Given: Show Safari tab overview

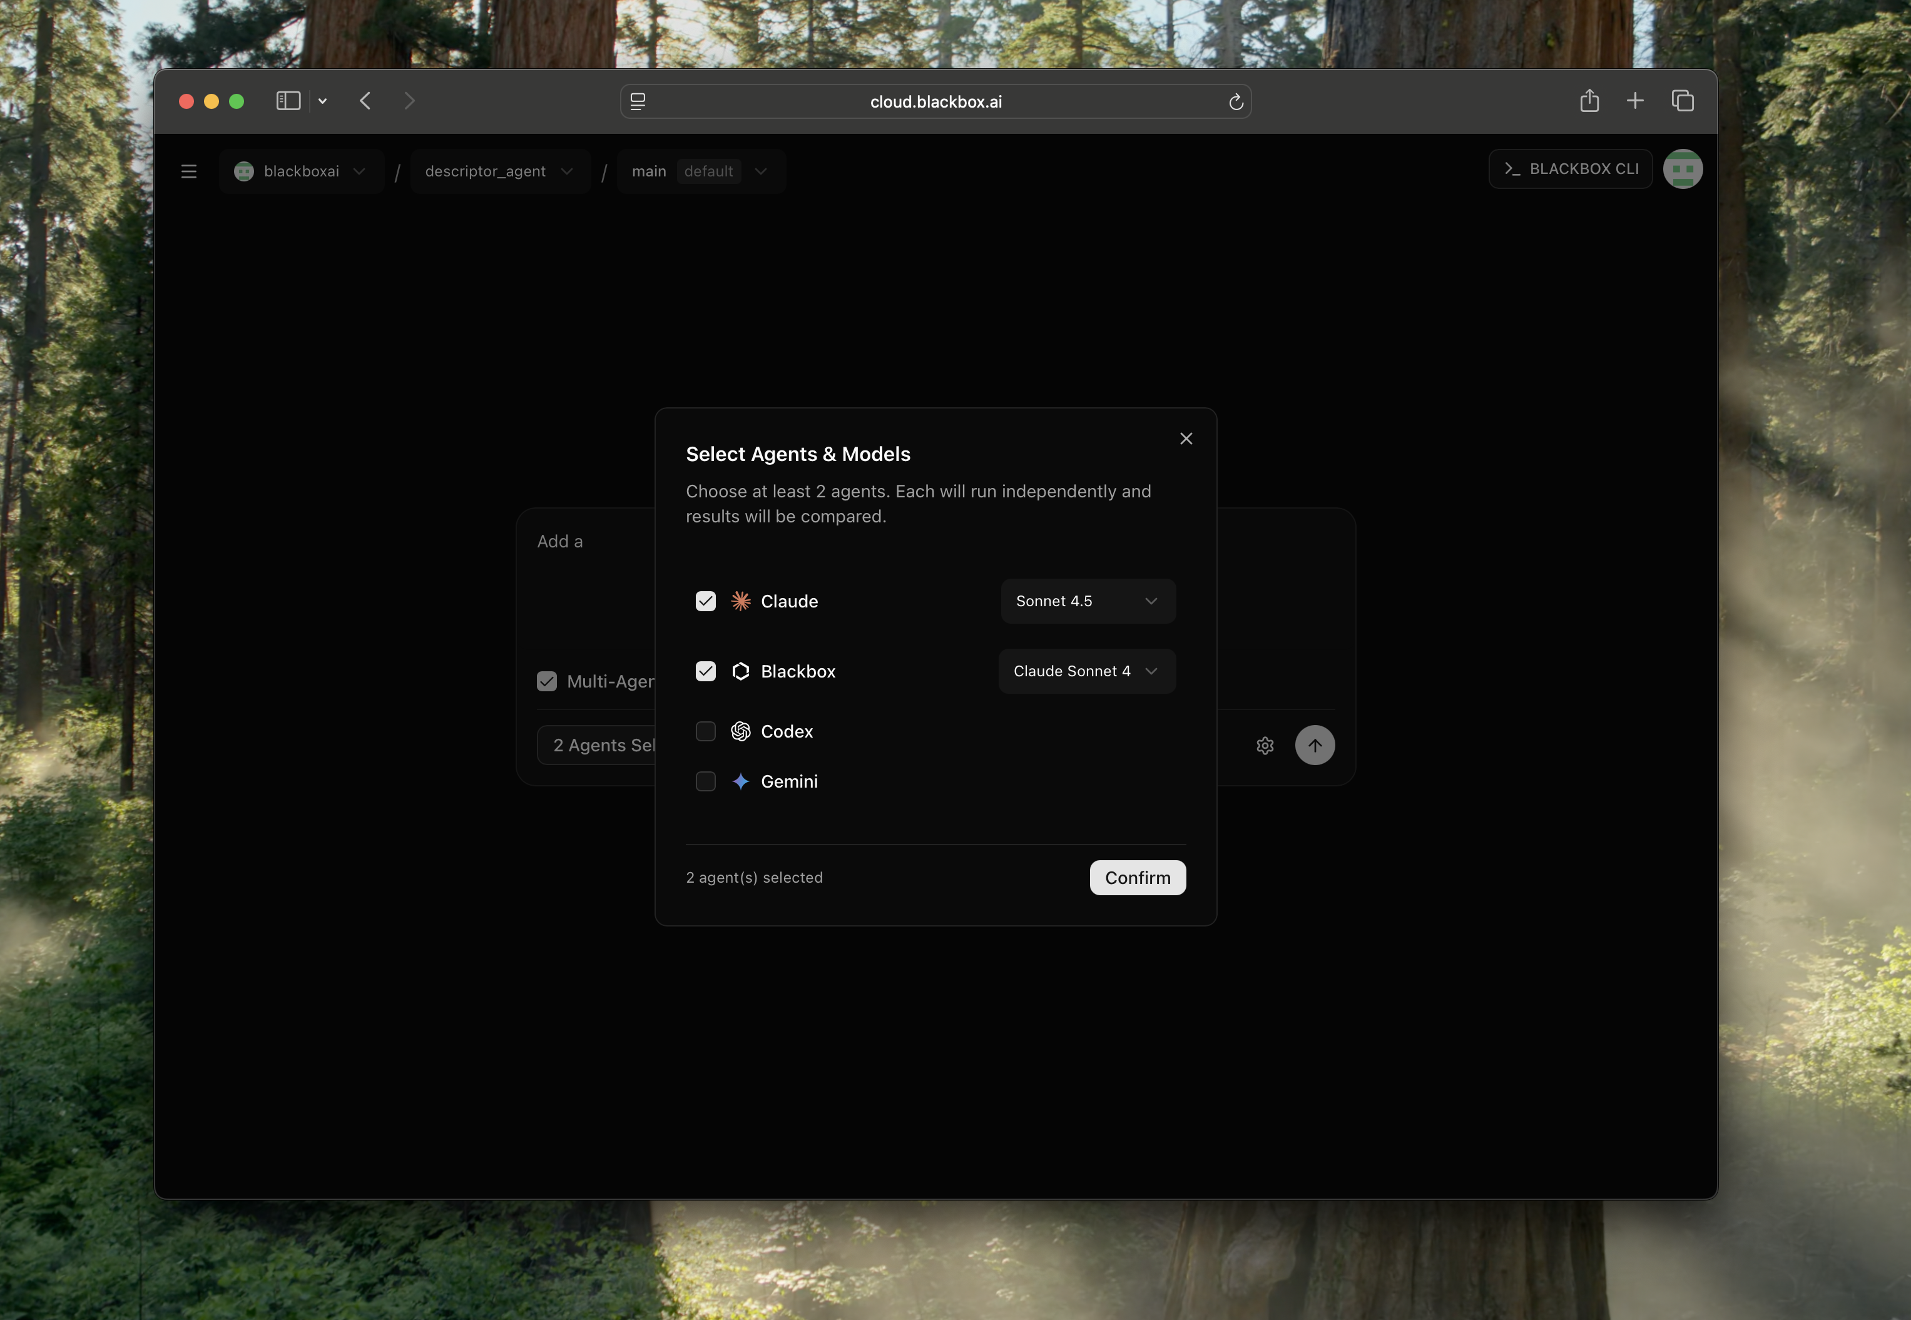Looking at the screenshot, I should (x=1682, y=101).
